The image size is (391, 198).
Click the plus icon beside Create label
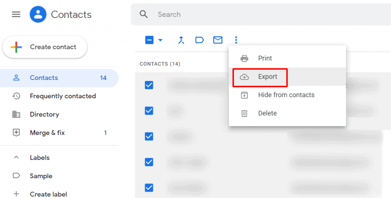[x=16, y=194]
